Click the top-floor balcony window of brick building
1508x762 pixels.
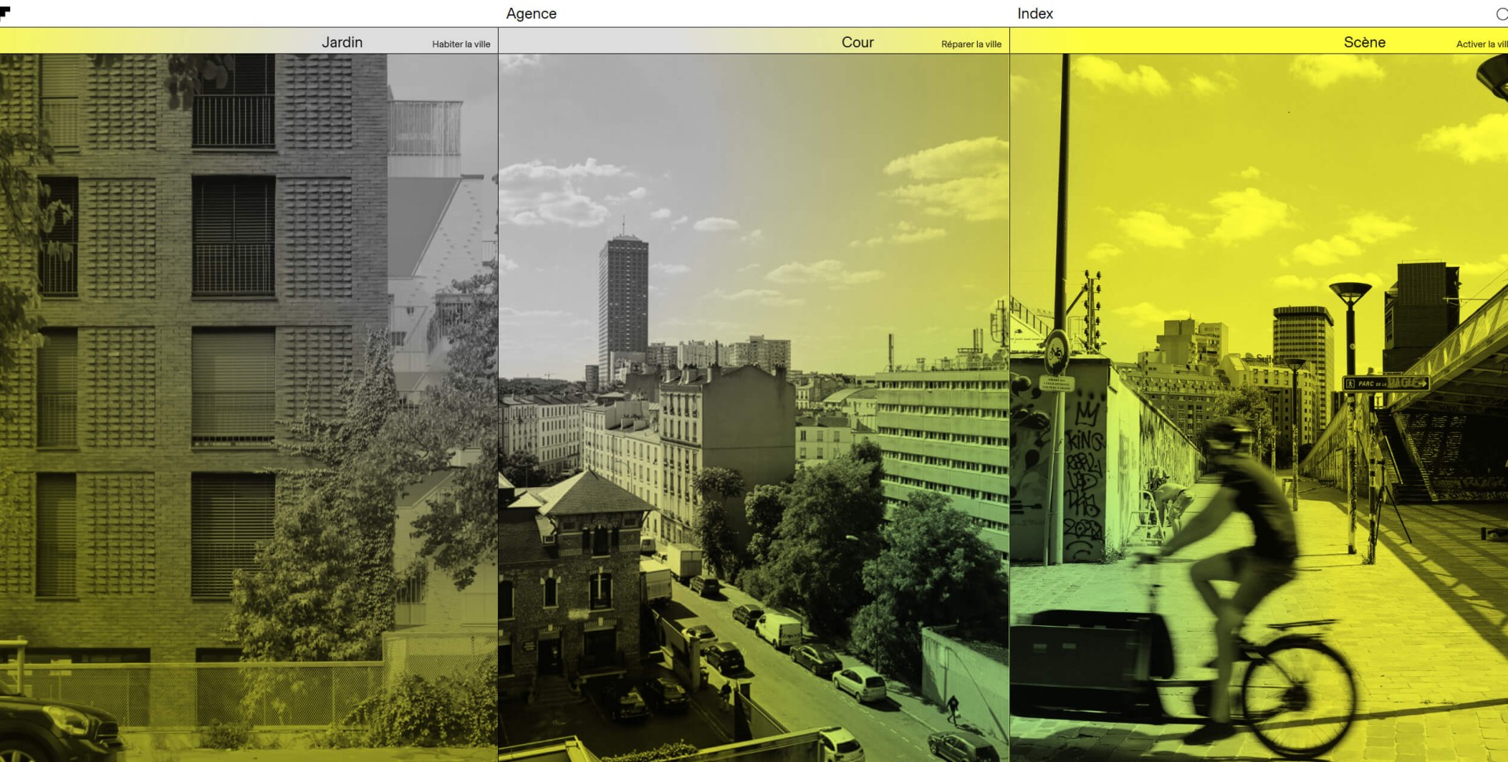(x=233, y=102)
